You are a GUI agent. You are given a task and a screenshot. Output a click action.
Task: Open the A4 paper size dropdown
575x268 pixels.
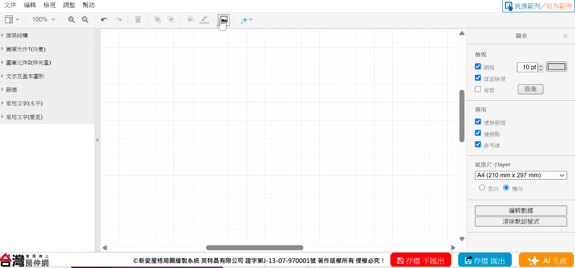tap(521, 175)
